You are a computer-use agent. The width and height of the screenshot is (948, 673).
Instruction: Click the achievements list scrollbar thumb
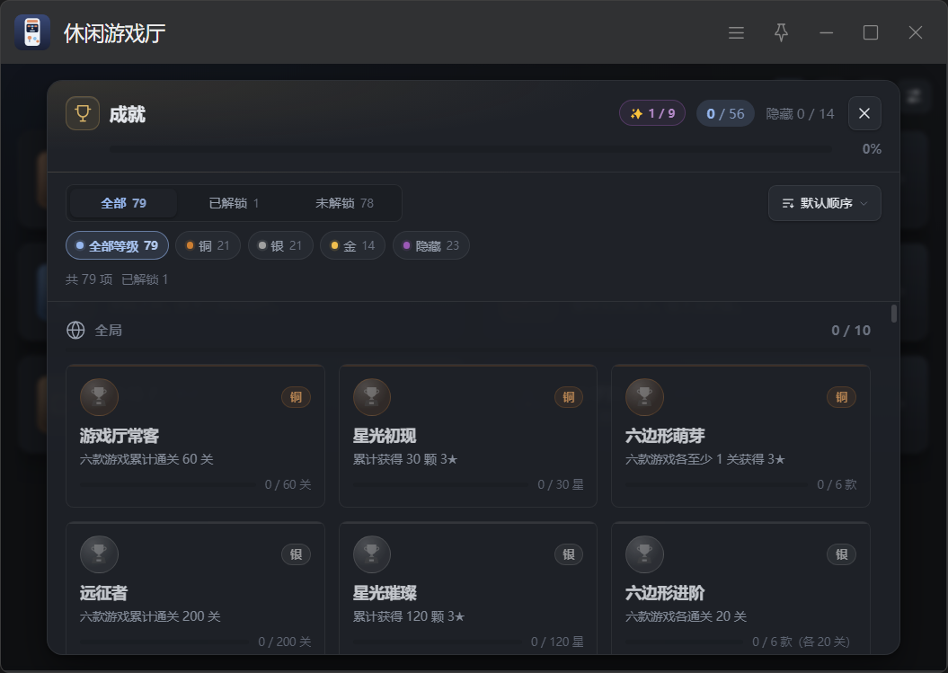click(x=893, y=314)
